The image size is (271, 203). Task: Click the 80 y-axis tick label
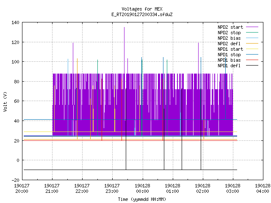(17, 82)
